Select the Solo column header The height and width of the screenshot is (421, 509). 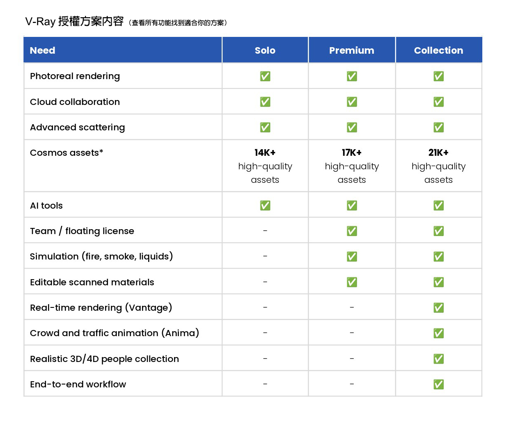click(265, 50)
